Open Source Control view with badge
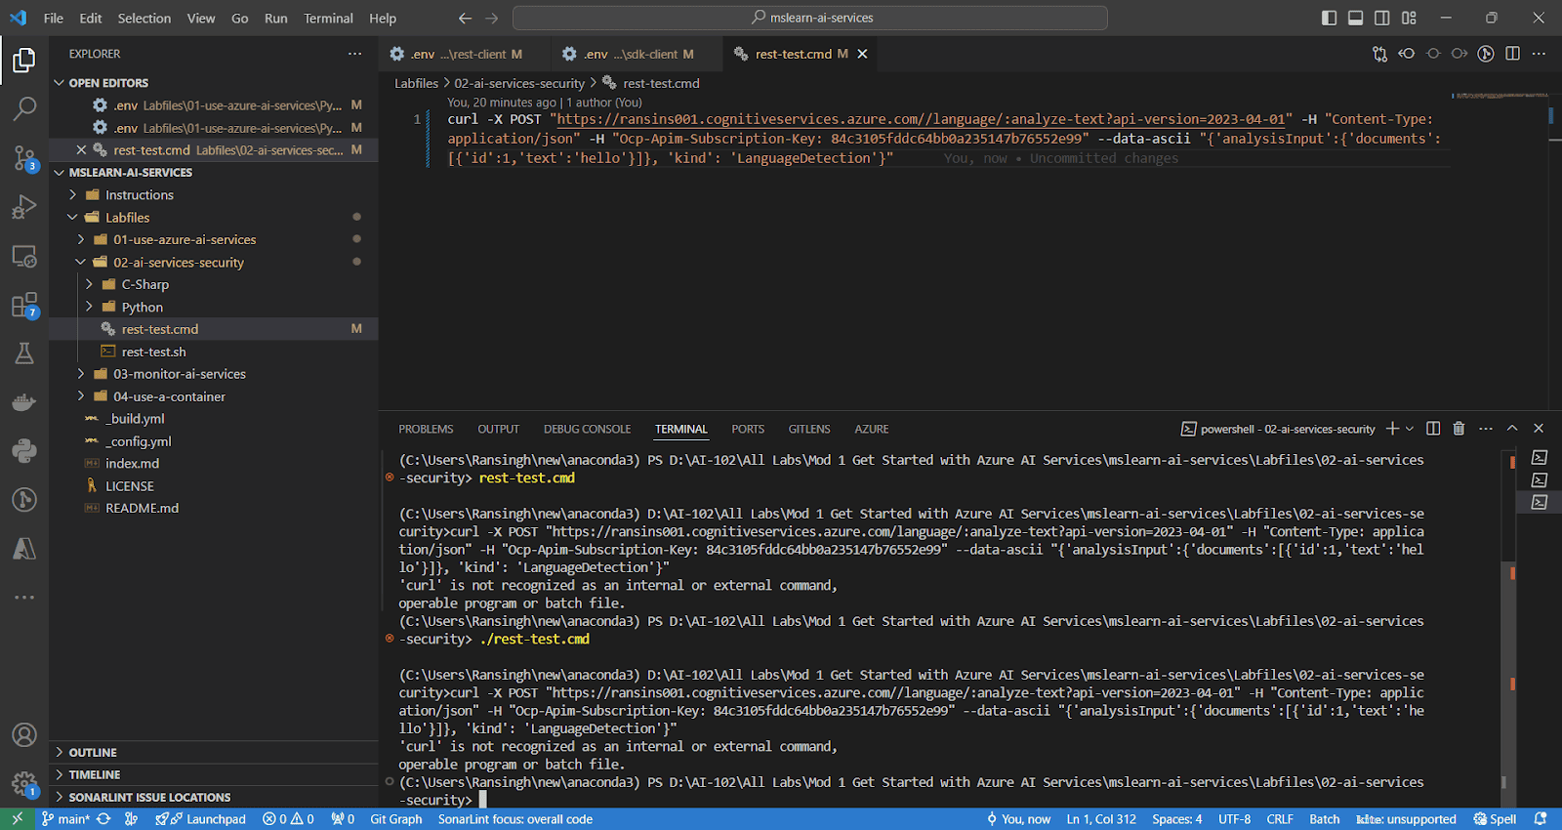The image size is (1562, 830). [x=24, y=157]
